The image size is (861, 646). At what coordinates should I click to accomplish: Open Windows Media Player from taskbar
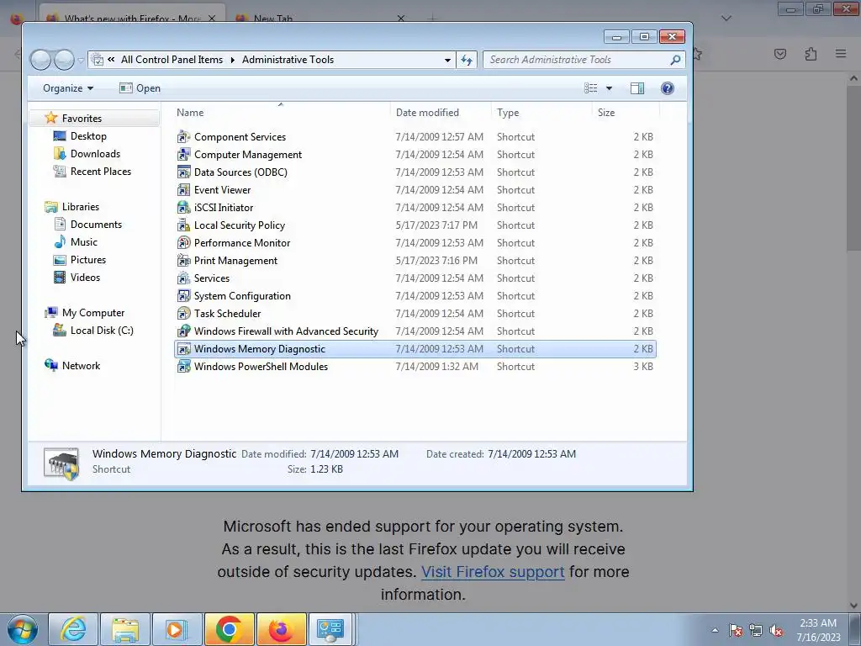pyautogui.click(x=177, y=629)
